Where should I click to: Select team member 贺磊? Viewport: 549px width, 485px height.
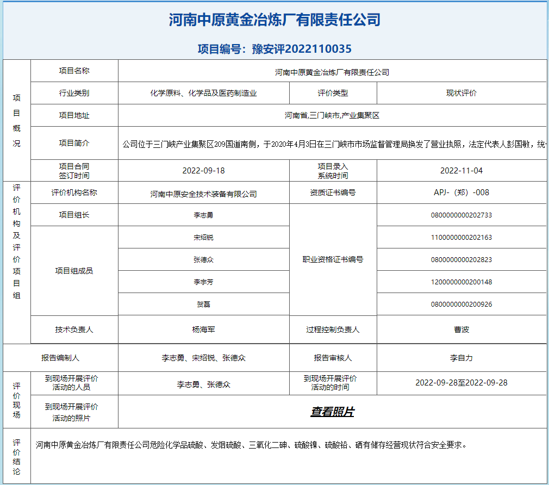tap(204, 304)
